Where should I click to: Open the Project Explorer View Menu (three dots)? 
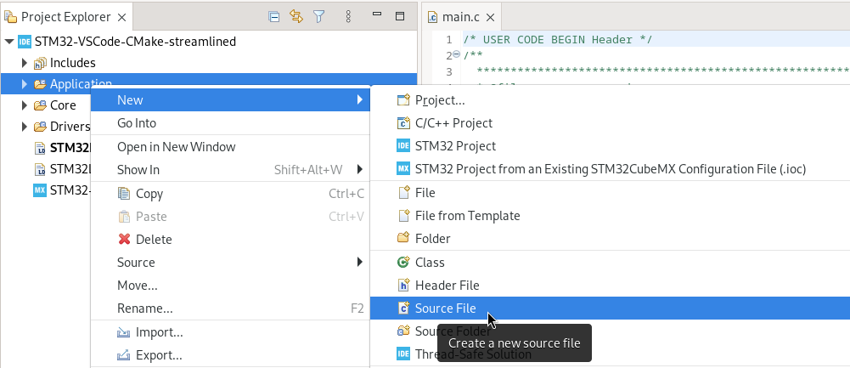(348, 16)
